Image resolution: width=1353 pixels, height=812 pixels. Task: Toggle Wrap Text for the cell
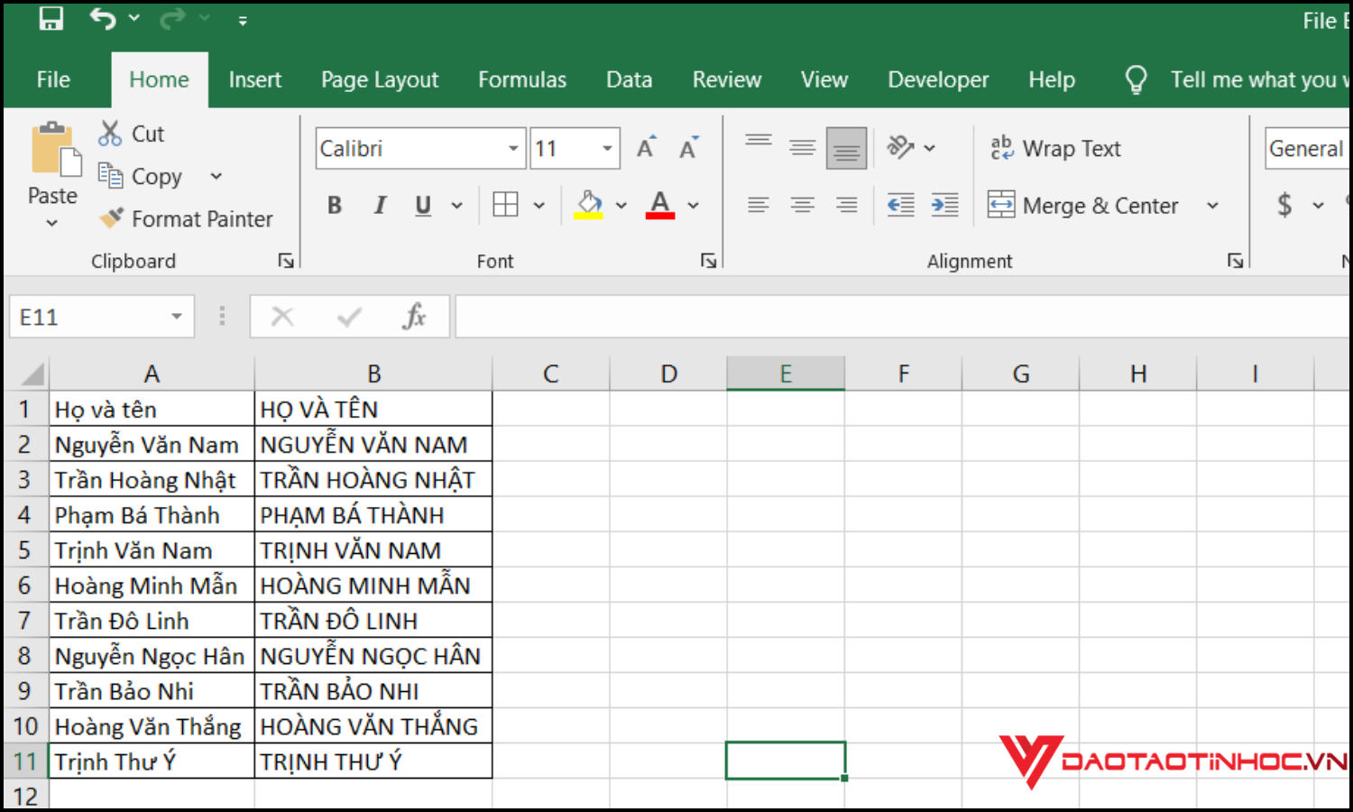(1055, 149)
